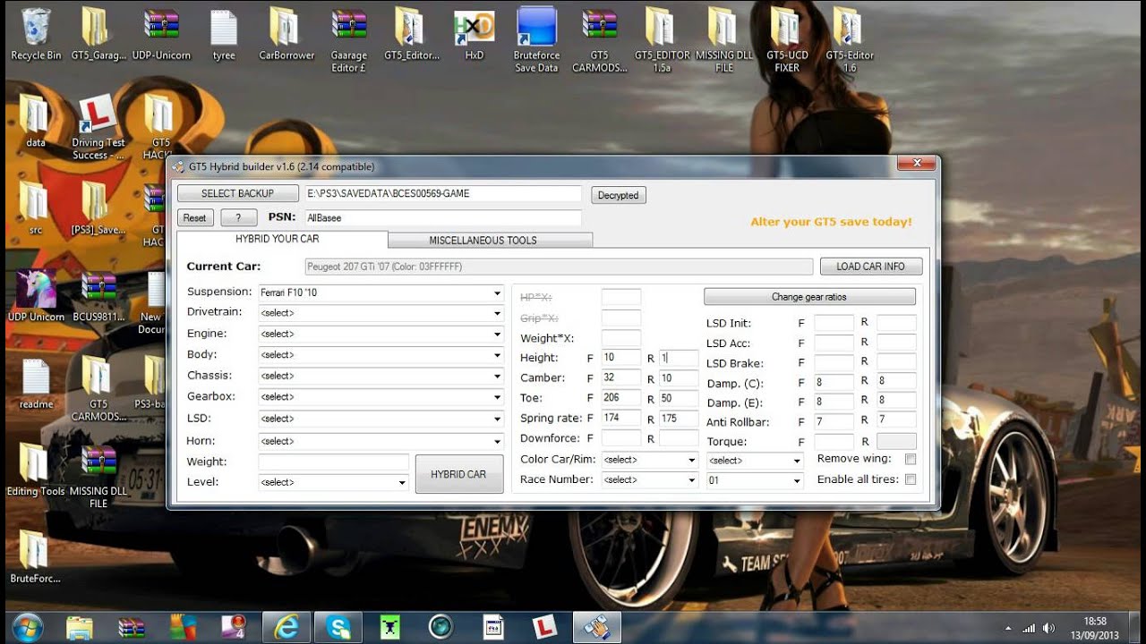The height and width of the screenshot is (644, 1146).
Task: Click the backup path field showing E:\PS3\SAVEDATA
Action: coord(442,193)
